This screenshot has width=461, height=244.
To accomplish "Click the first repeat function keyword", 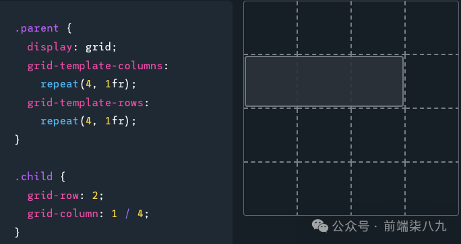I will (59, 85).
